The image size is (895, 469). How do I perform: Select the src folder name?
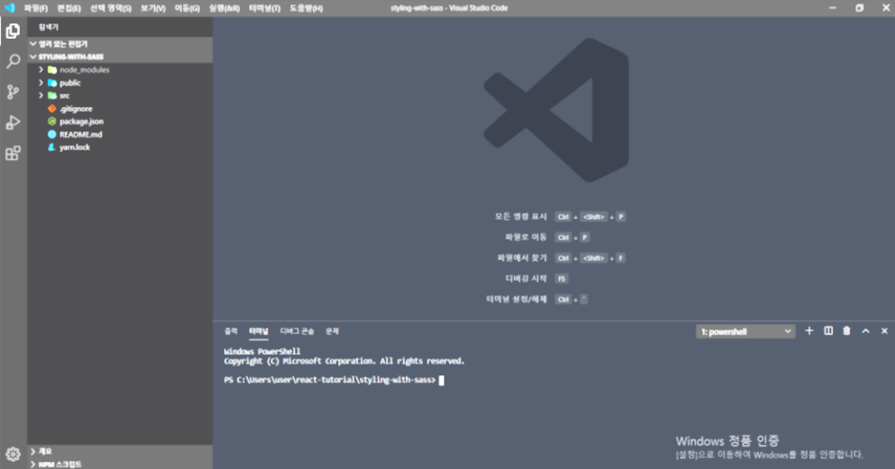pos(65,95)
